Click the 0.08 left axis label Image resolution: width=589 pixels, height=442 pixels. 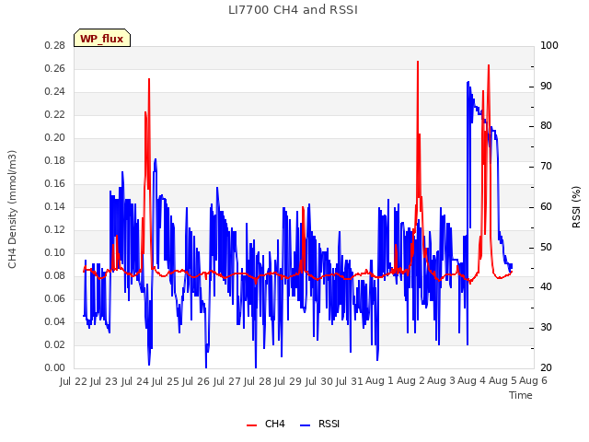(x=55, y=275)
